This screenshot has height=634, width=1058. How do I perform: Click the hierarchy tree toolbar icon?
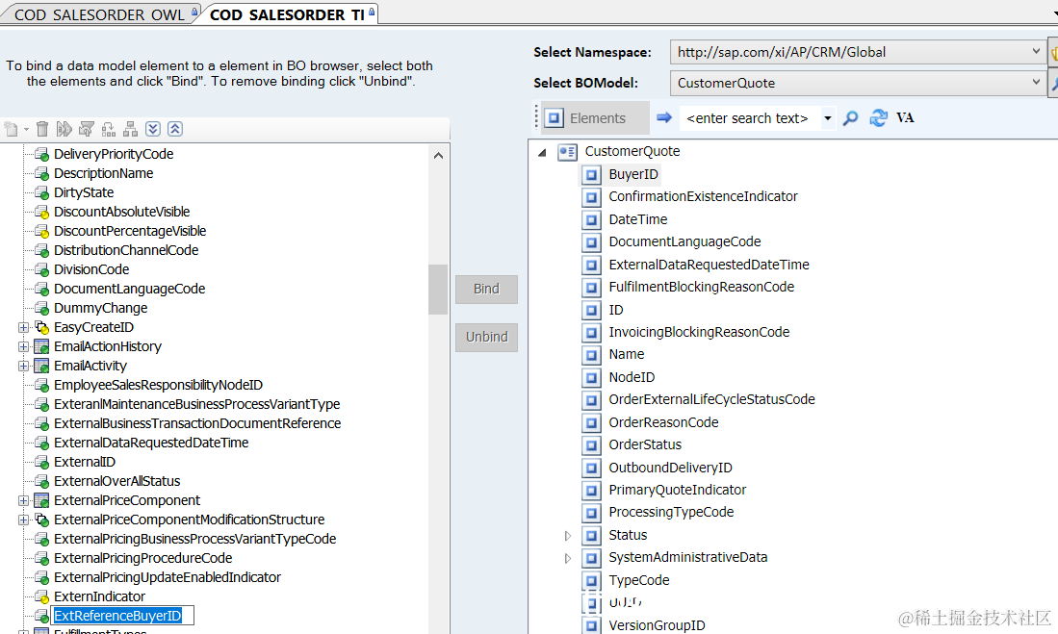130,129
